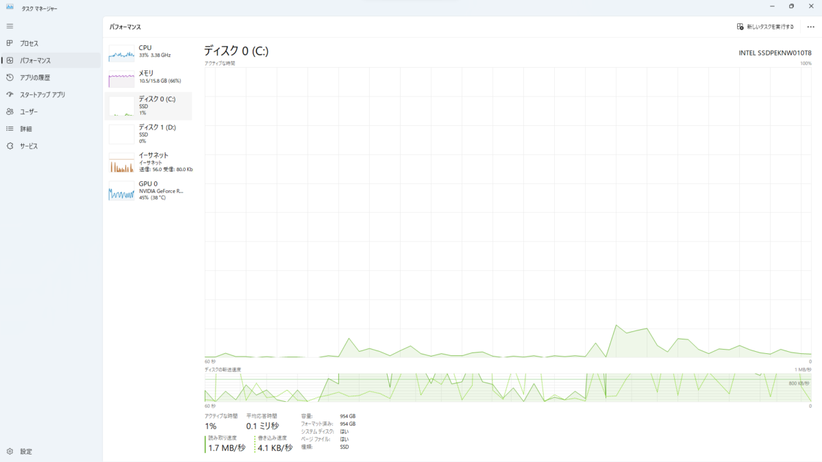Click the INTEL SSDPEKNW010T8 model name
This screenshot has width=822, height=462.
tap(775, 53)
